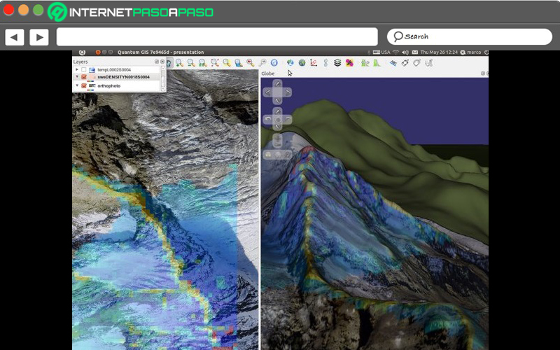Open the power session menu
Viewport: 560px width, 350px height.
point(486,52)
